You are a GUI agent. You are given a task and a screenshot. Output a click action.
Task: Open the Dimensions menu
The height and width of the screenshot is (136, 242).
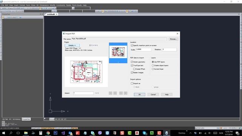(x=44, y=5)
